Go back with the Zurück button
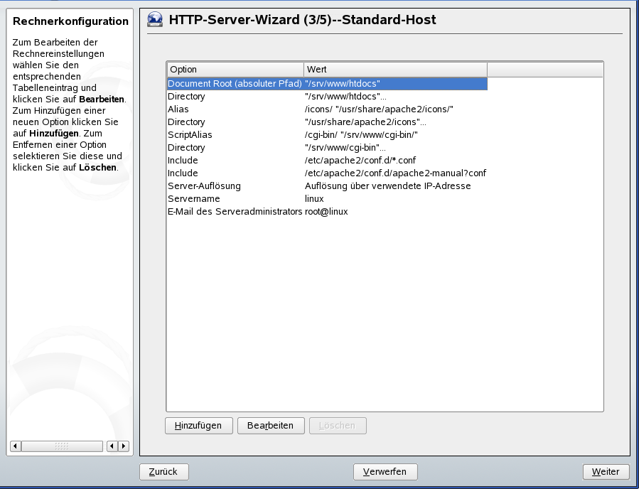The height and width of the screenshot is (489, 639). point(163,471)
